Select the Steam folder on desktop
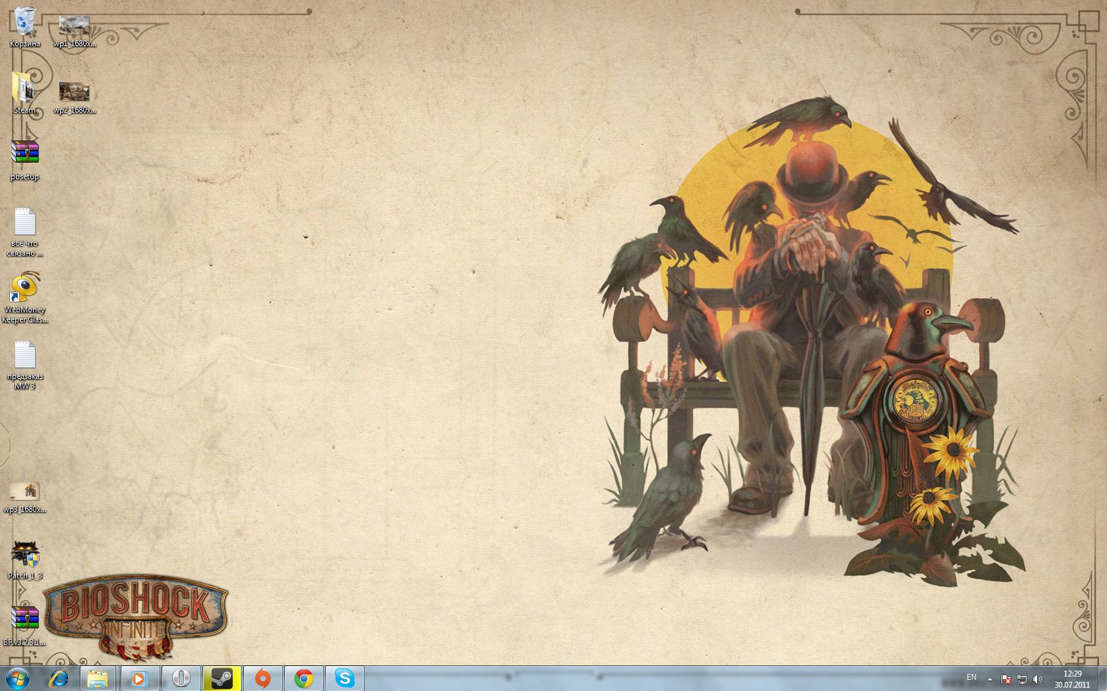 click(x=24, y=91)
